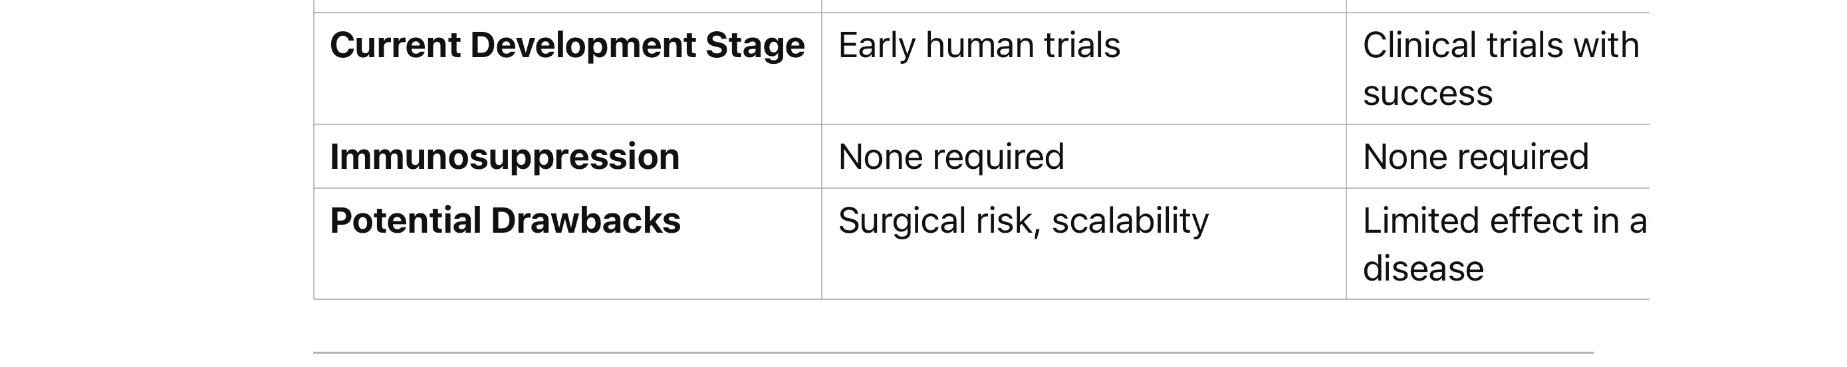Image resolution: width=1847 pixels, height=367 pixels.
Task: Place cursor on the word "disease"
Action: [x=1423, y=269]
